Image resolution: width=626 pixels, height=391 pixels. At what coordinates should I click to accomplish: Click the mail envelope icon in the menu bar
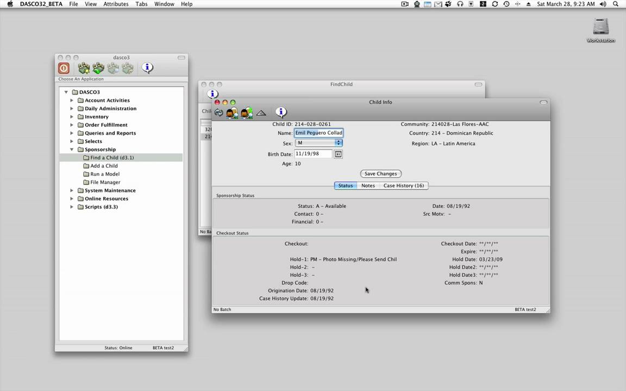click(438, 4)
